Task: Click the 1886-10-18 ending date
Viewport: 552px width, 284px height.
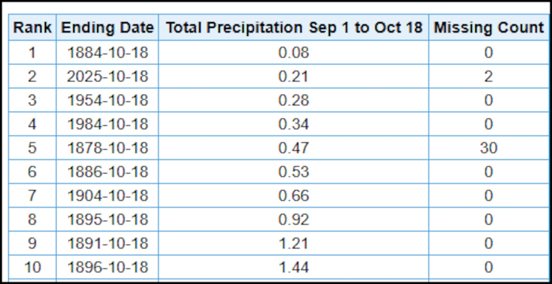Action: tap(107, 172)
